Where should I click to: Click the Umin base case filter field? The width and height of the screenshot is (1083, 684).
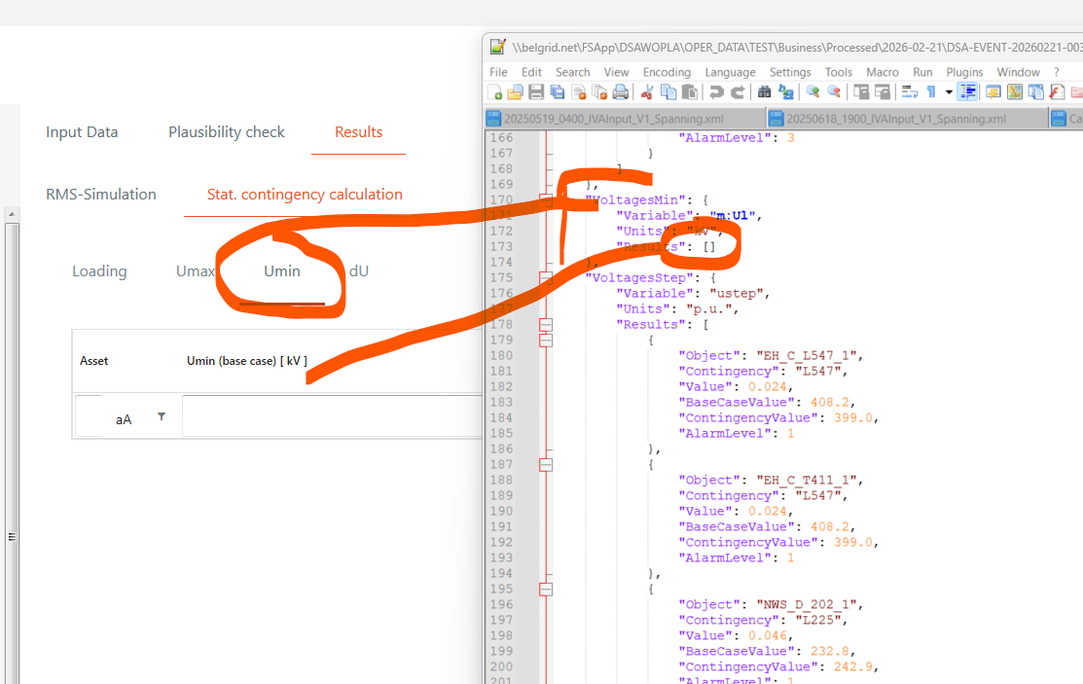tap(331, 416)
